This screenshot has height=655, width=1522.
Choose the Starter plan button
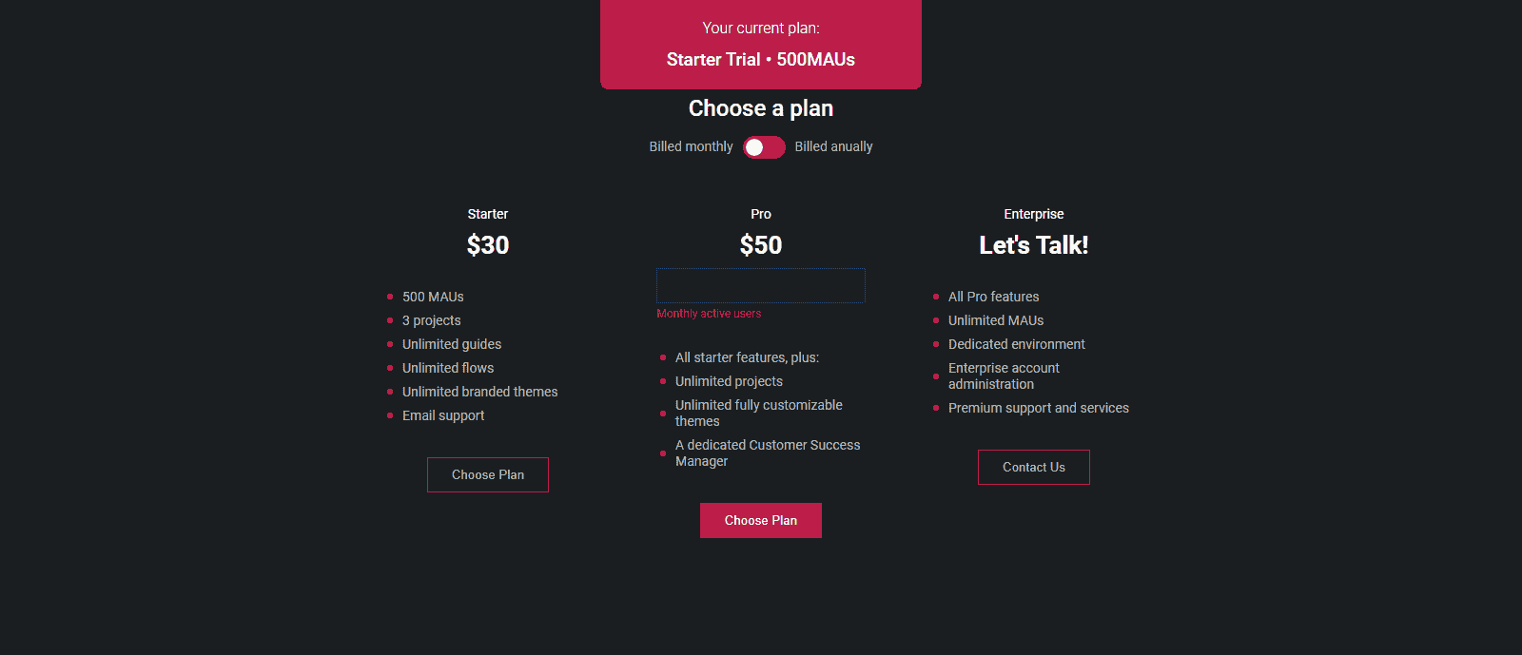click(488, 474)
